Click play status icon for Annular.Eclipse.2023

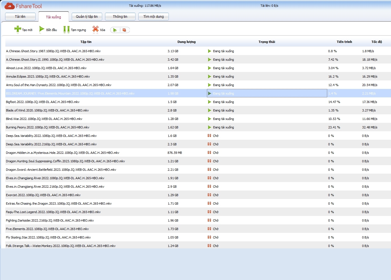209,76
